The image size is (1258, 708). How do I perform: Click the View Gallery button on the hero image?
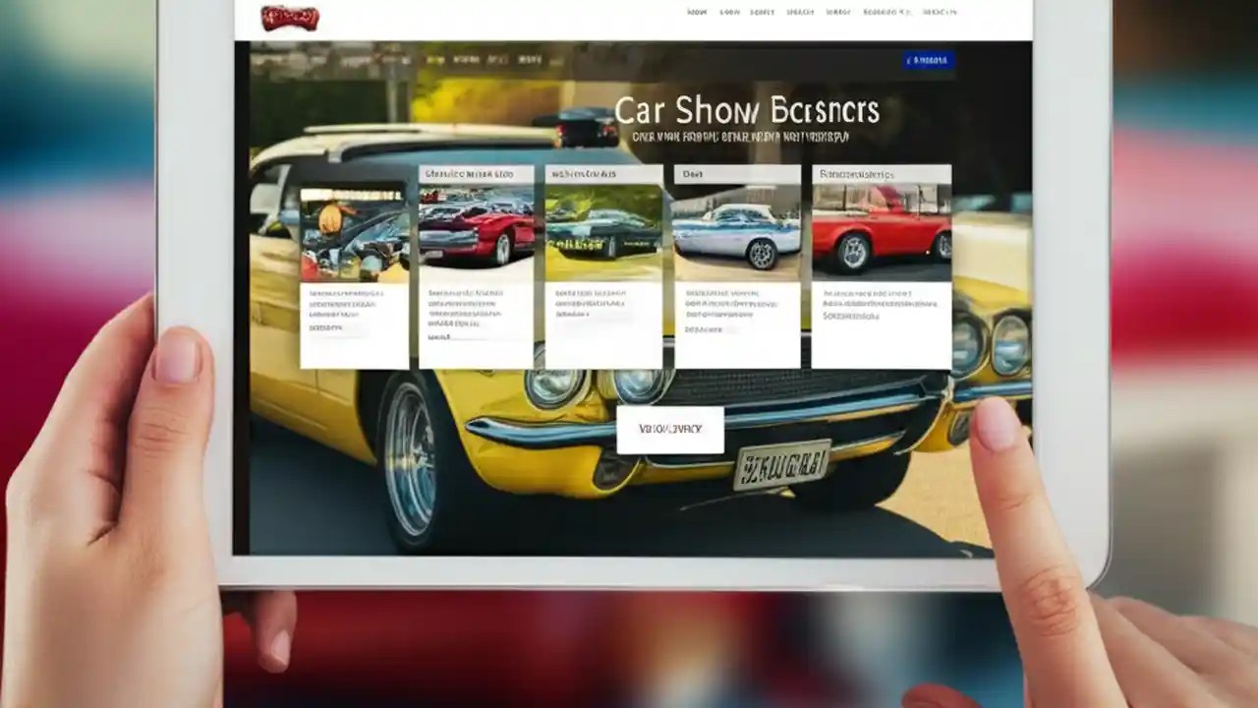[x=671, y=429]
